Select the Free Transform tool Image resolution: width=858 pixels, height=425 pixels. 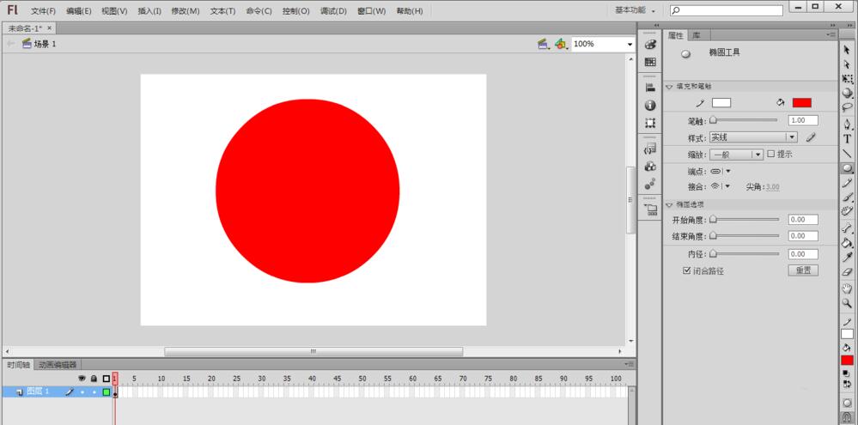tap(847, 79)
